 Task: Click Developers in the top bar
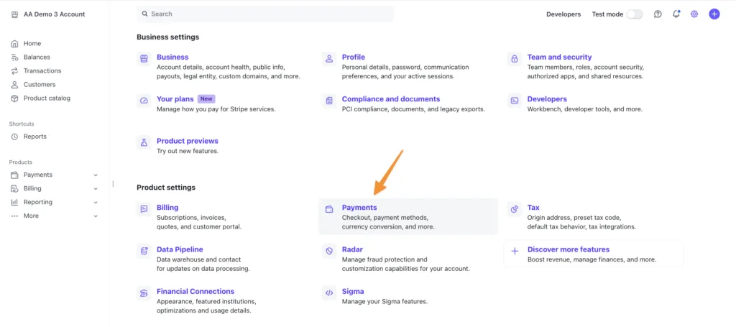(563, 14)
